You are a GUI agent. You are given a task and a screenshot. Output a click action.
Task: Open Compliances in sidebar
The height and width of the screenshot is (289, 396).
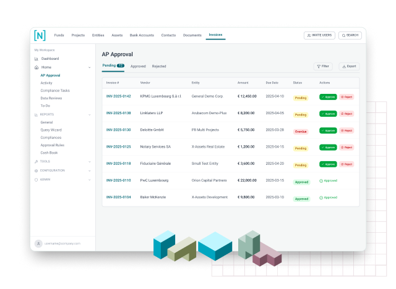click(51, 138)
